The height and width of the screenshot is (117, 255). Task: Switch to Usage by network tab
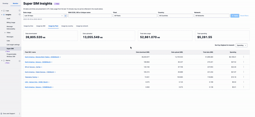[x=82, y=26]
